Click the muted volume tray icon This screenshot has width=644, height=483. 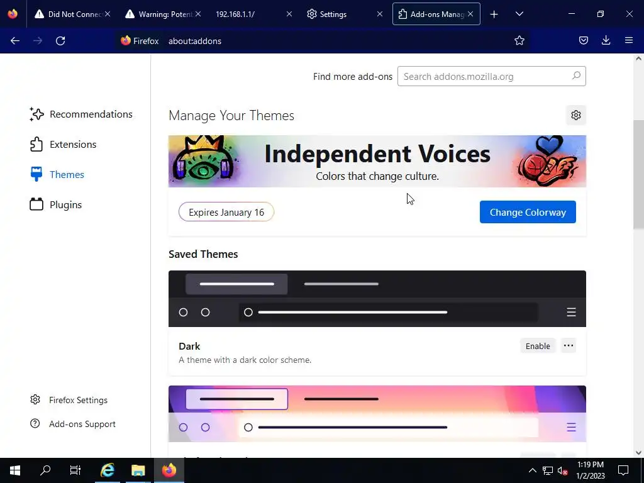coord(562,470)
